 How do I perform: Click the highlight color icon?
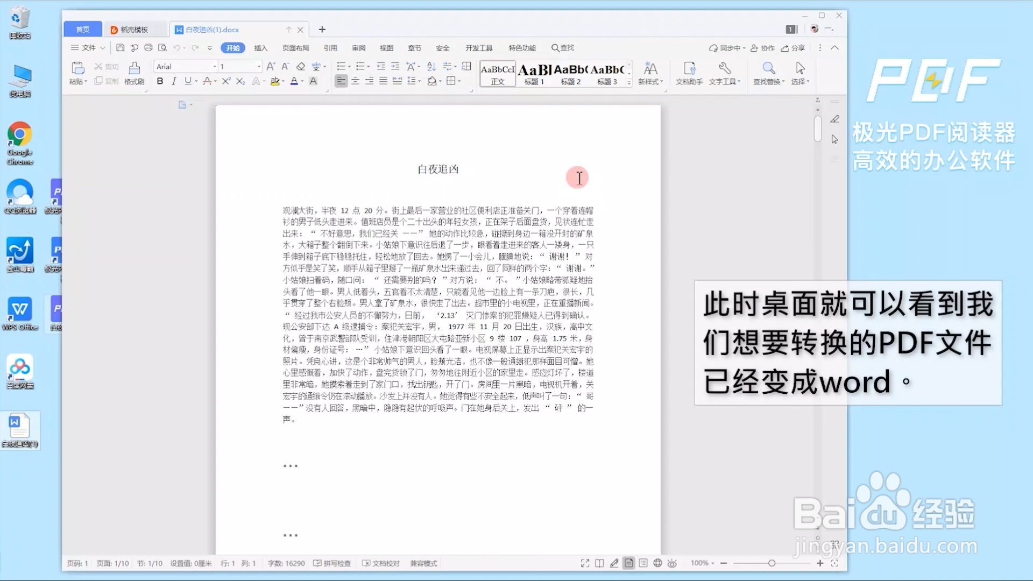coord(276,81)
